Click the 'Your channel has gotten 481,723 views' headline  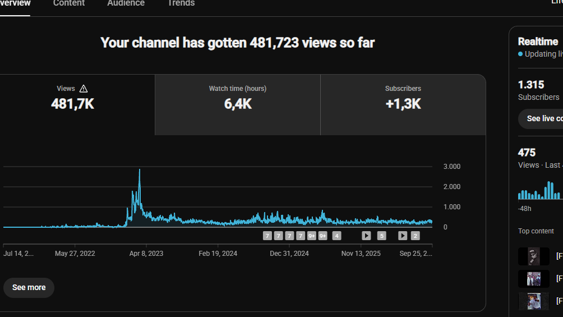[x=237, y=43]
